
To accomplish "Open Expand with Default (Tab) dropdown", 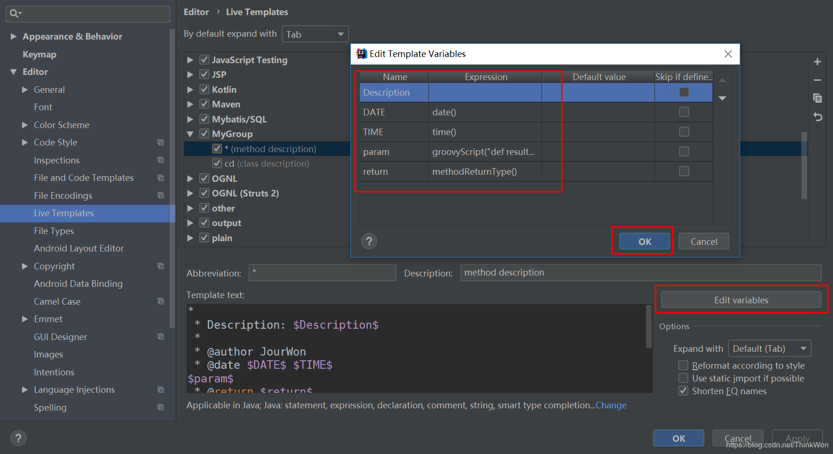I will (769, 349).
